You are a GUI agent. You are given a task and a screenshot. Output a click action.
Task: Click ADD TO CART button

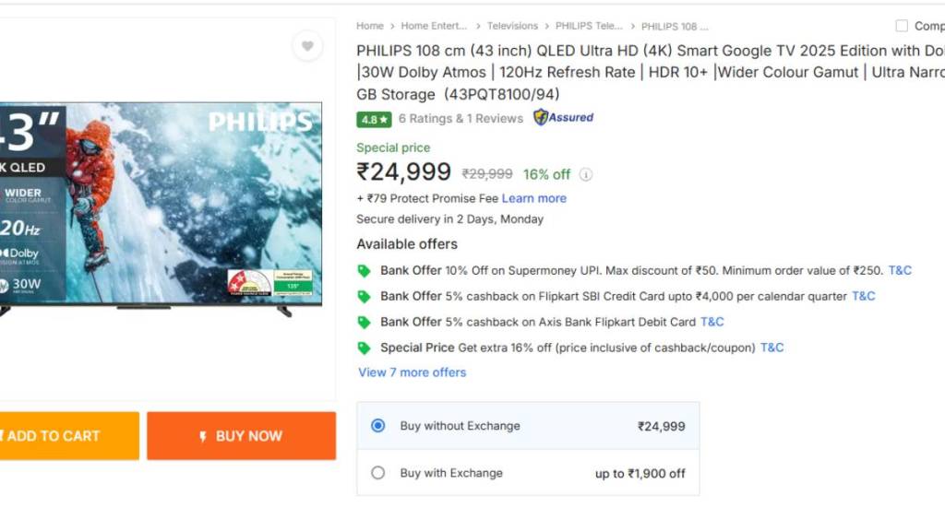[x=65, y=436]
